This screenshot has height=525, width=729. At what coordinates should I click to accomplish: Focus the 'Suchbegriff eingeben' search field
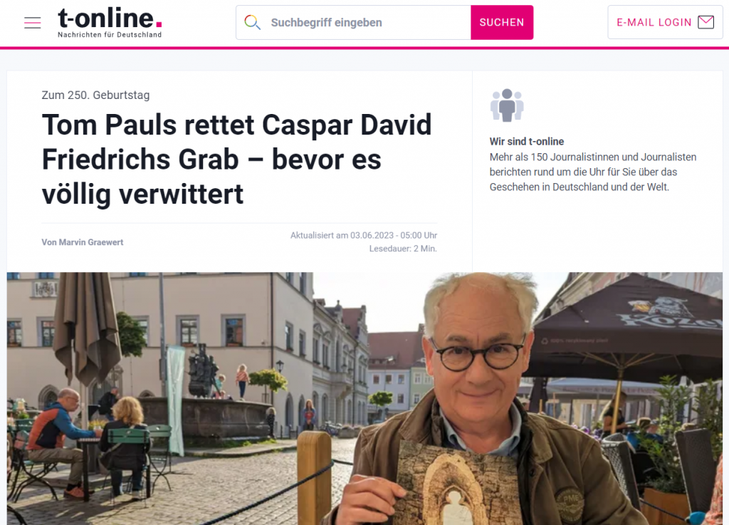coord(353,22)
